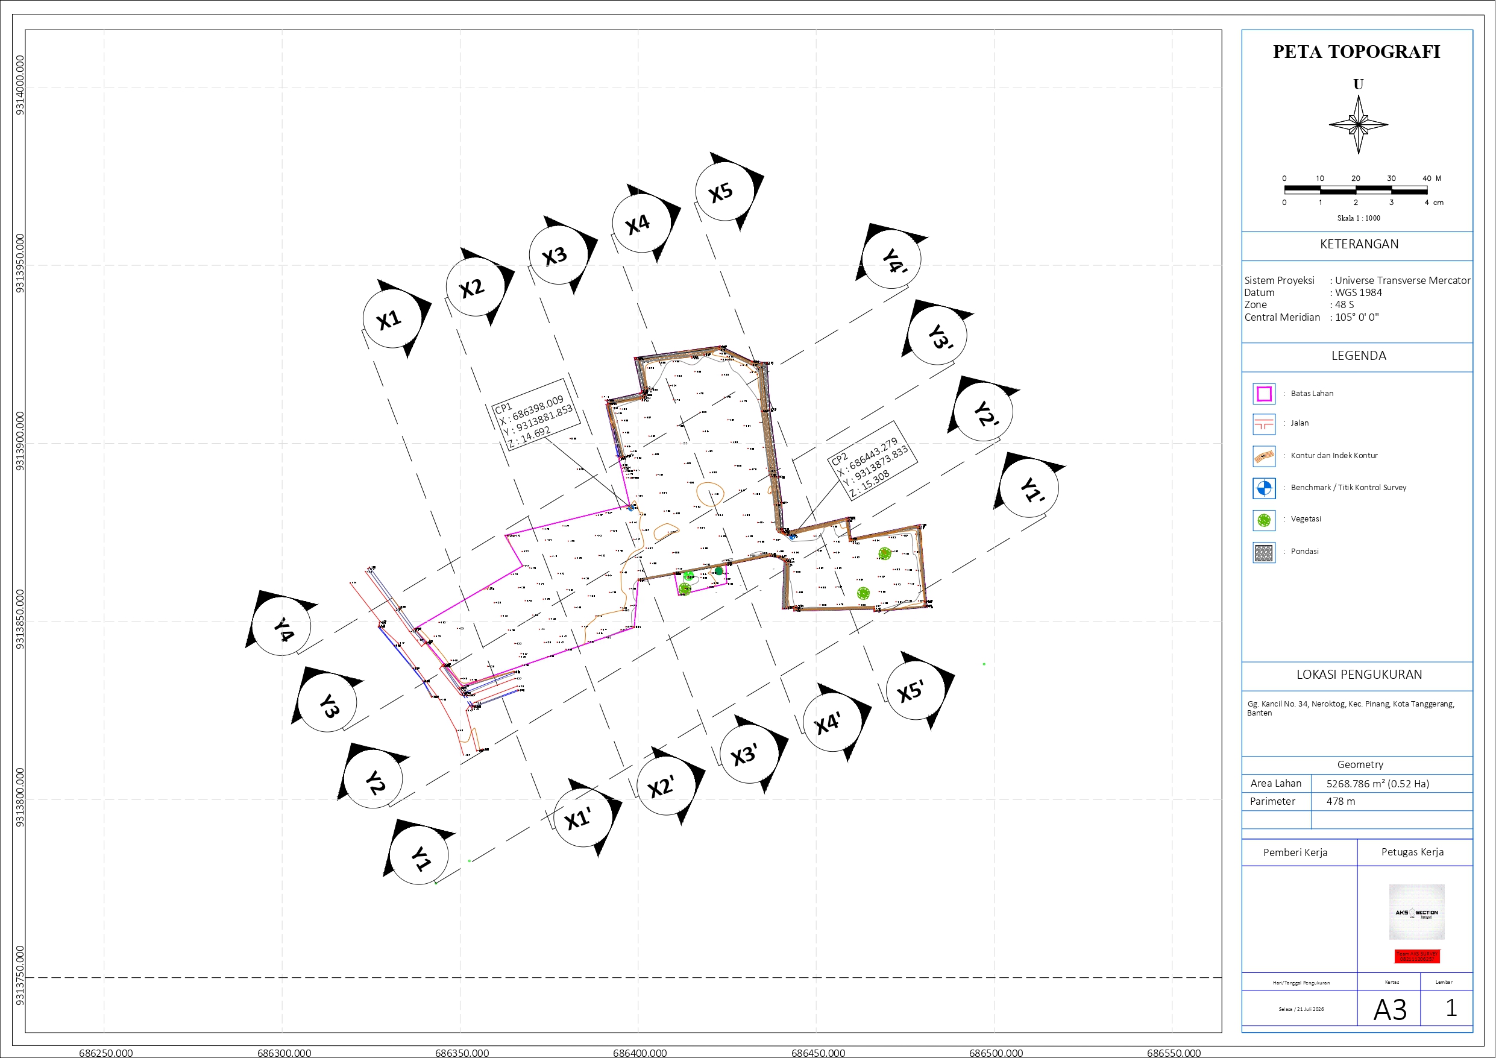Click the X5' section marker circle

click(916, 690)
